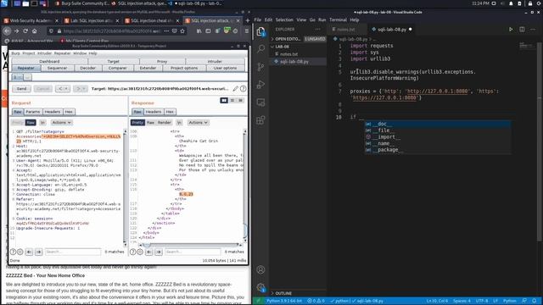
Task: Bookmark this page with star icon
Action: (x=182, y=31)
